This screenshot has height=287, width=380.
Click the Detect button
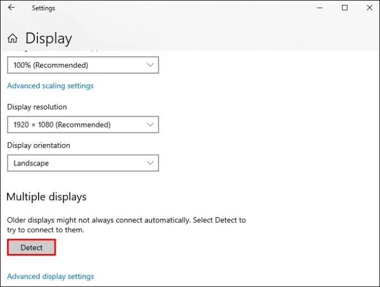[x=31, y=247]
